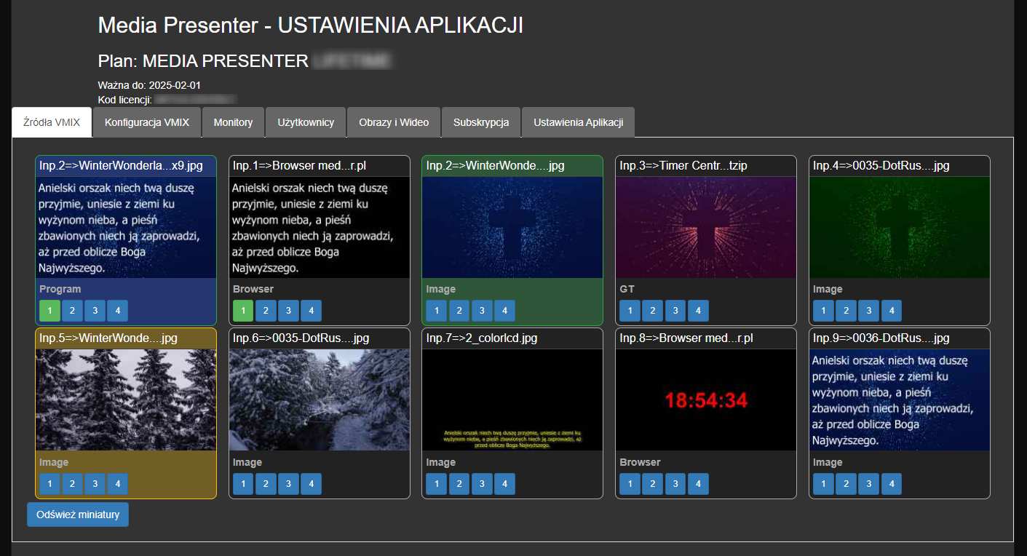The height and width of the screenshot is (556, 1027).
Task: Toggle off green button 1 on Inp.1 Browser card
Action: coord(243,311)
